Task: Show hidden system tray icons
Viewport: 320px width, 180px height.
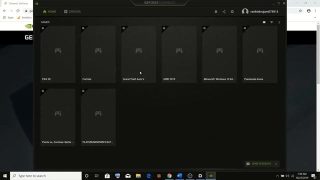Action: pyautogui.click(x=277, y=176)
